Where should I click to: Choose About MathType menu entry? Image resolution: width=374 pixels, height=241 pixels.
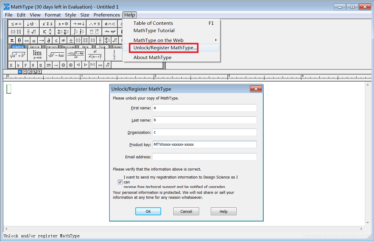pos(171,57)
